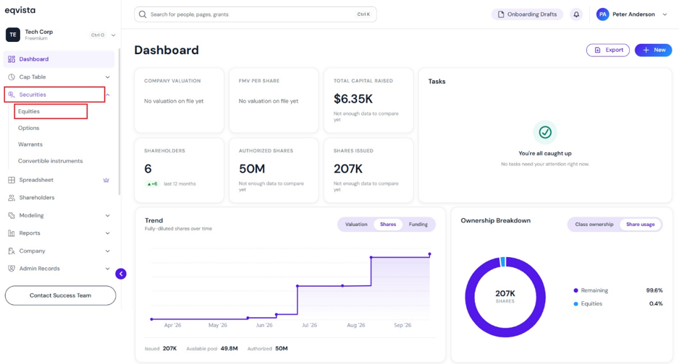This screenshot has height=364, width=679.
Task: Open the Tech Corp company switcher dropdown
Action: 113,35
